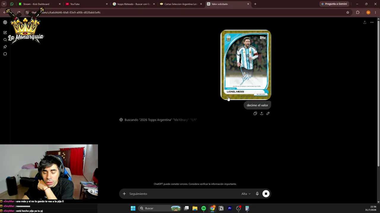Click the chat URL in address bar
This screenshot has width=380, height=213.
[x=66, y=12]
